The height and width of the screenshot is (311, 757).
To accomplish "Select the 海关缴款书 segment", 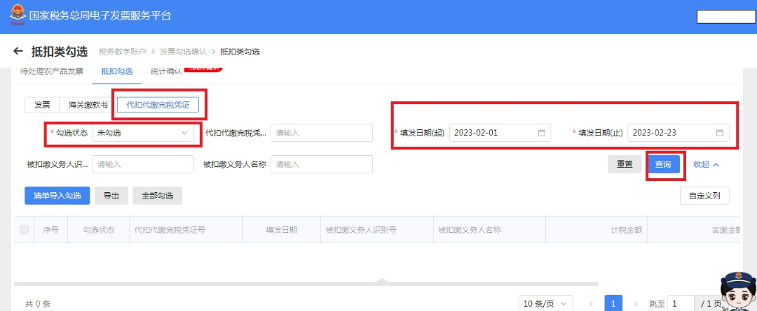I will point(87,105).
